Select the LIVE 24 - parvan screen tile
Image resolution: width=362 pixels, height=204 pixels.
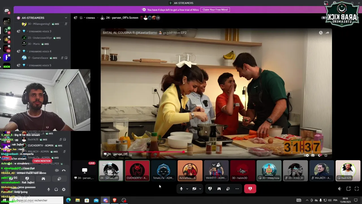tap(85, 171)
